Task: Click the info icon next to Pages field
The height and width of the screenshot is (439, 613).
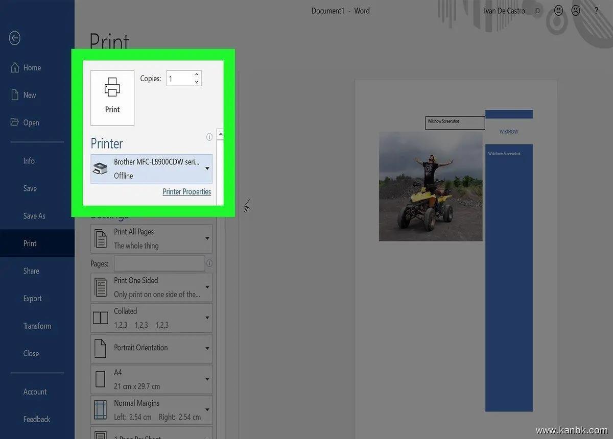Action: (x=209, y=264)
